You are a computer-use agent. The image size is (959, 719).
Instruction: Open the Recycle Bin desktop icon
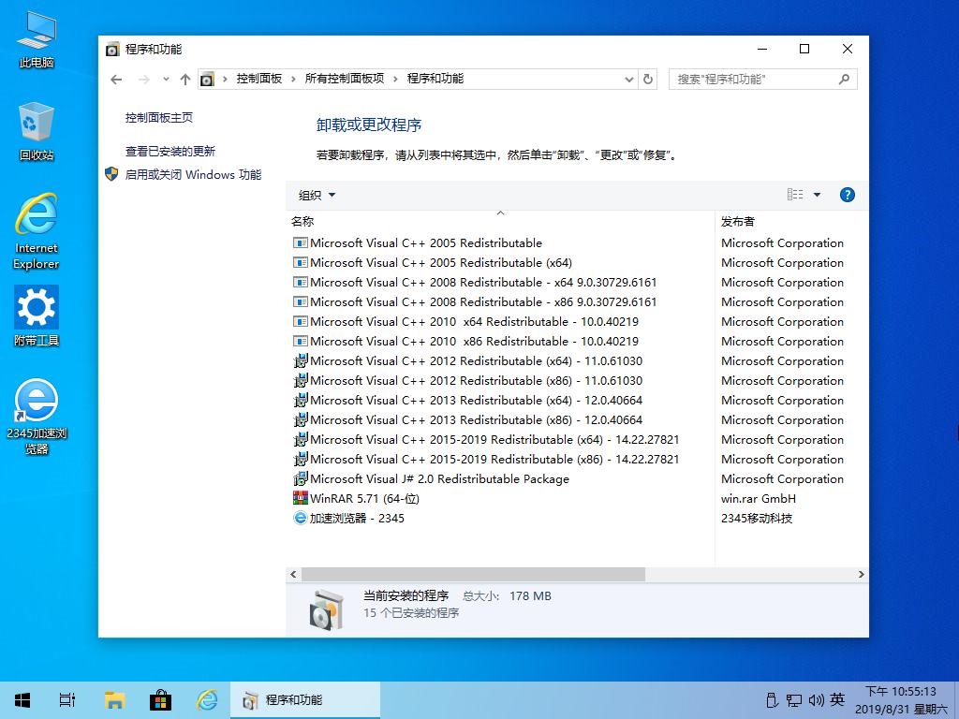click(x=37, y=132)
